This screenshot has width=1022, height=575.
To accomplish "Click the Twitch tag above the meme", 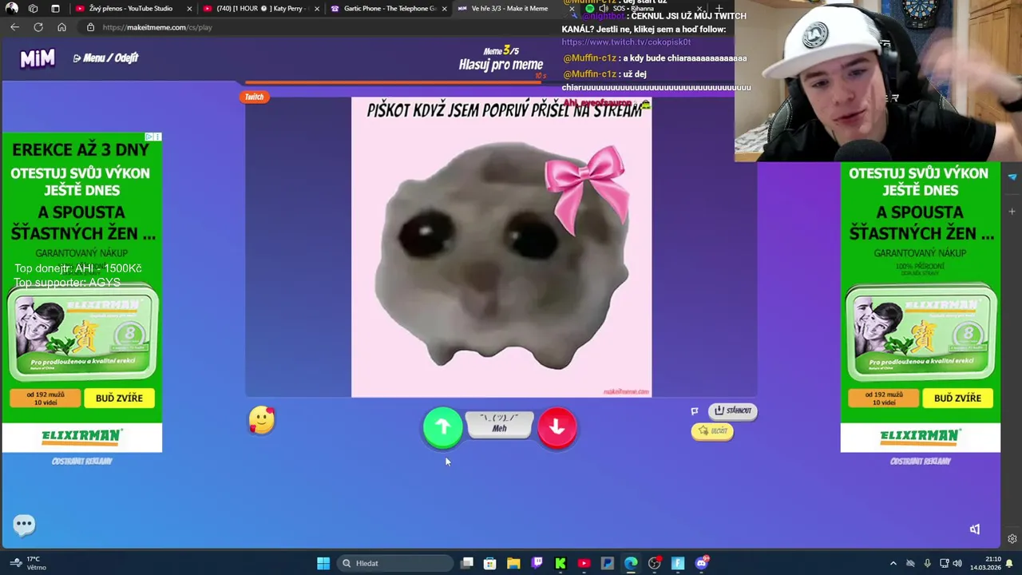I will pyautogui.click(x=254, y=97).
